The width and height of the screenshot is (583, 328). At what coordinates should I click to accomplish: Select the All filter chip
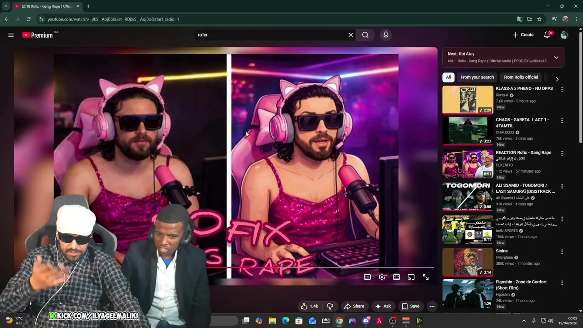click(x=448, y=77)
